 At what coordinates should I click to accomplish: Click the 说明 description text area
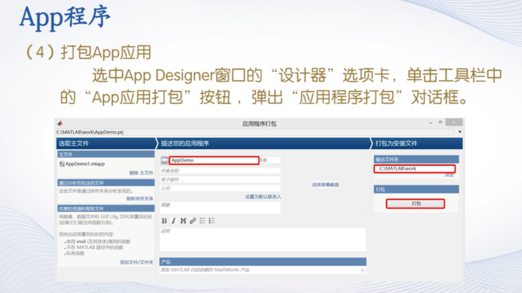(x=263, y=239)
